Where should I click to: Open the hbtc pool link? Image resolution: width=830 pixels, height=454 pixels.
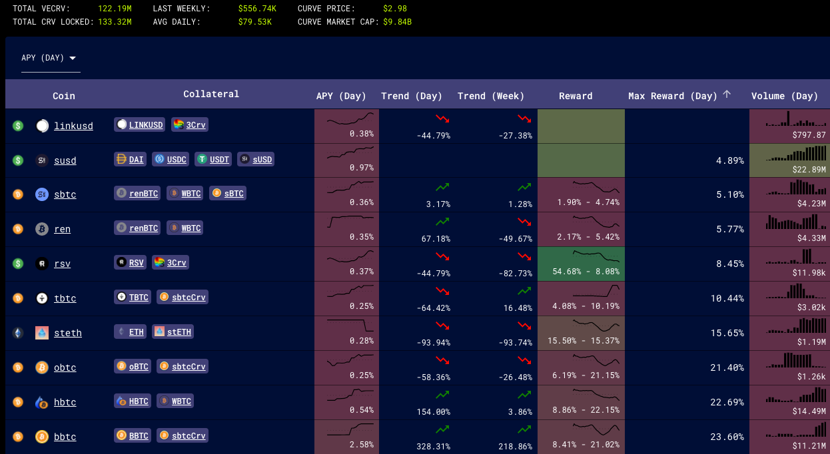tap(65, 402)
